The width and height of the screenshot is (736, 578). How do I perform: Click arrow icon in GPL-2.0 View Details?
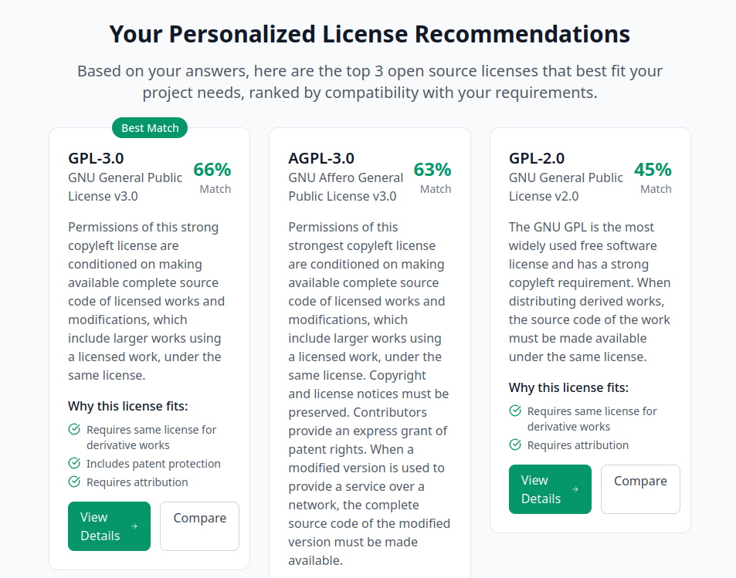[575, 489]
